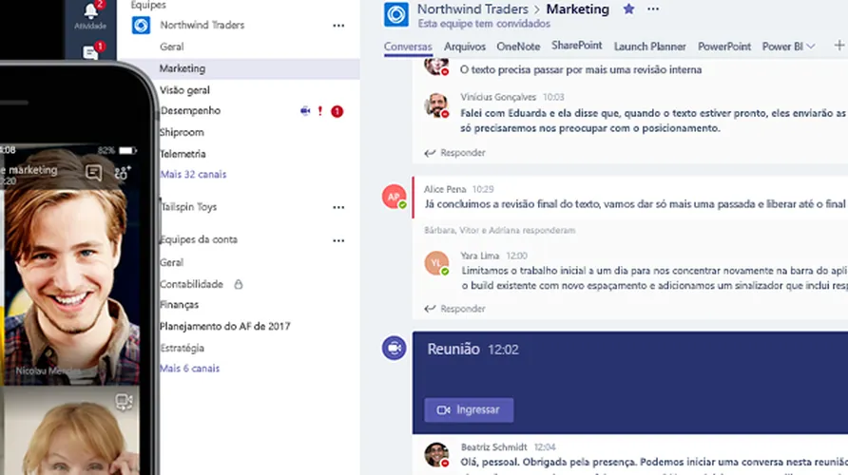The height and width of the screenshot is (475, 848).
Task: Open the chat icon in left rail
Action: [x=90, y=52]
